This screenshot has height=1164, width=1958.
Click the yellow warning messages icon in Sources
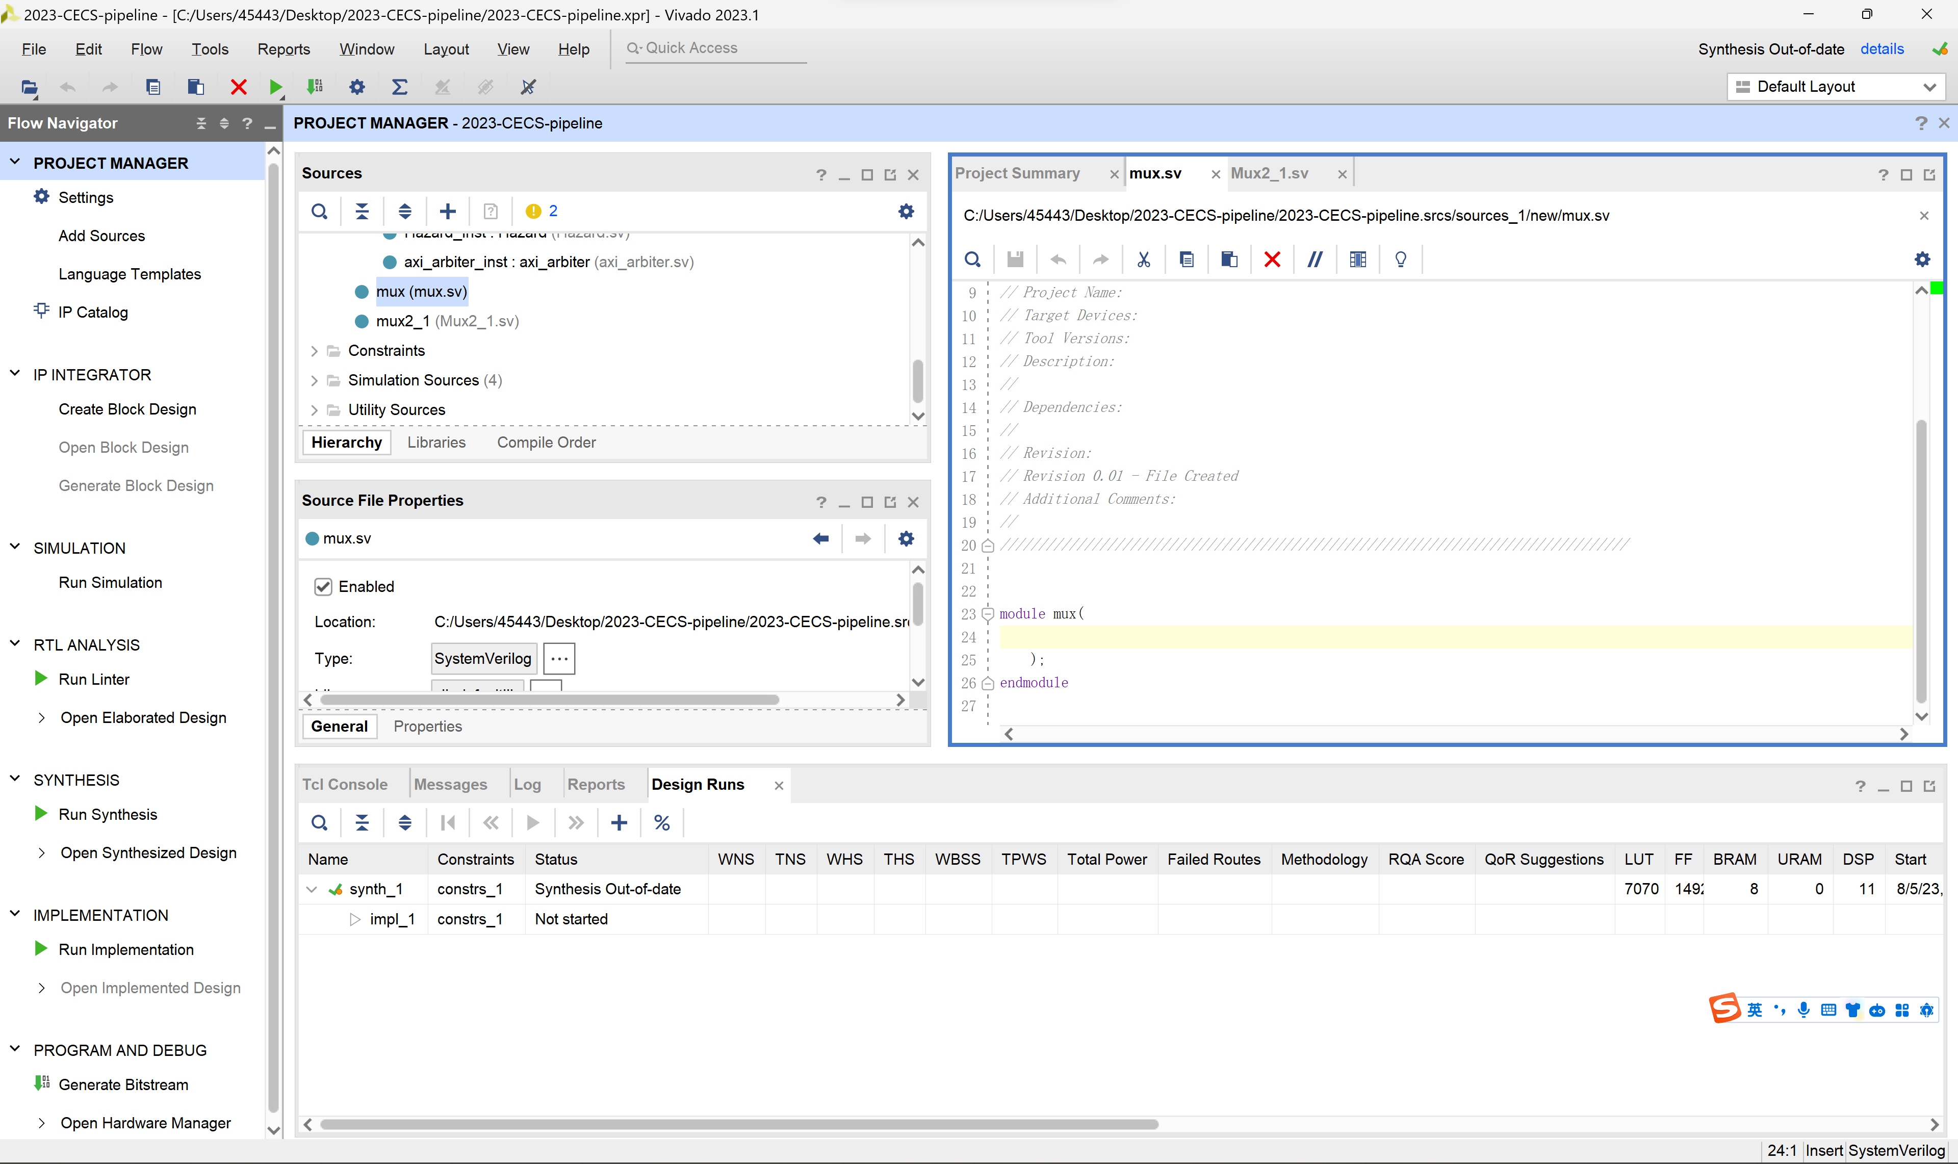click(x=533, y=211)
